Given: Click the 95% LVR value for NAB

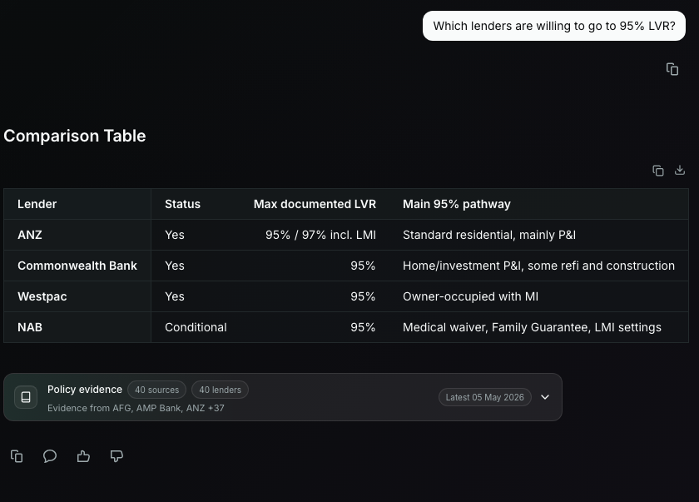Looking at the screenshot, I should [363, 327].
